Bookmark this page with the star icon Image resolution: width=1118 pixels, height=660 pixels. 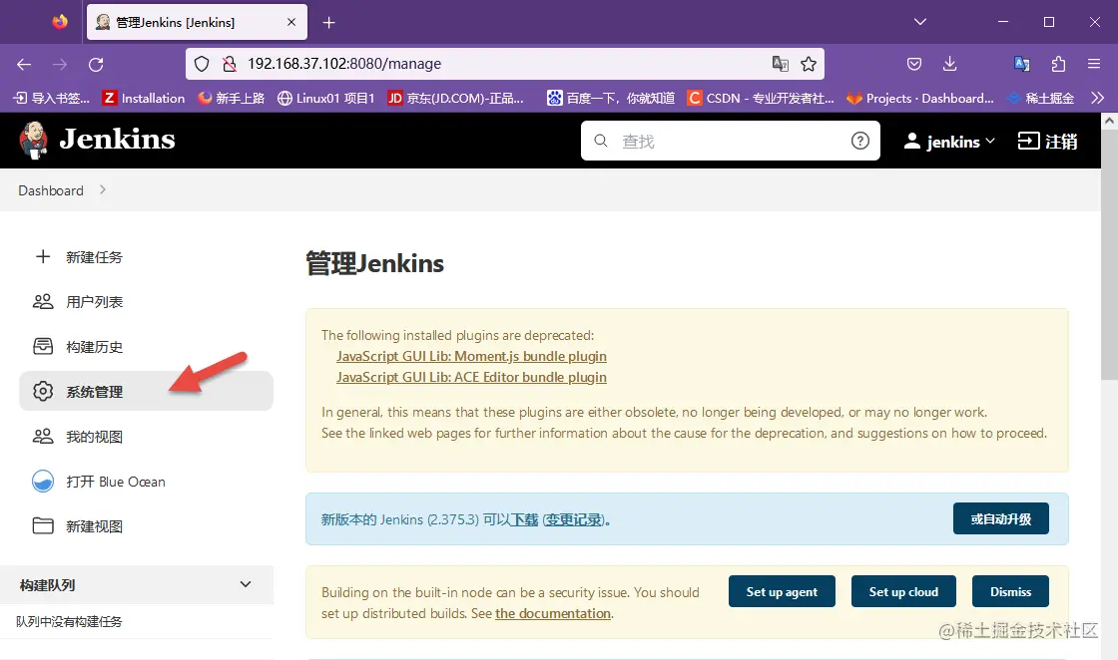(809, 64)
